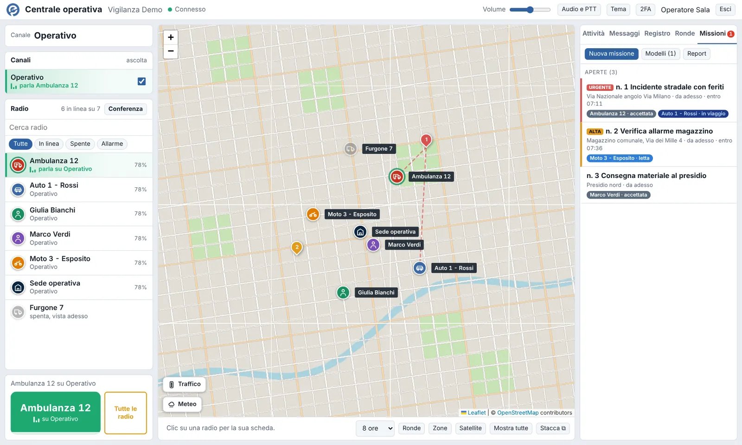Open the Modelli (1) templates list
Screen dimensions: 742x445
point(660,54)
